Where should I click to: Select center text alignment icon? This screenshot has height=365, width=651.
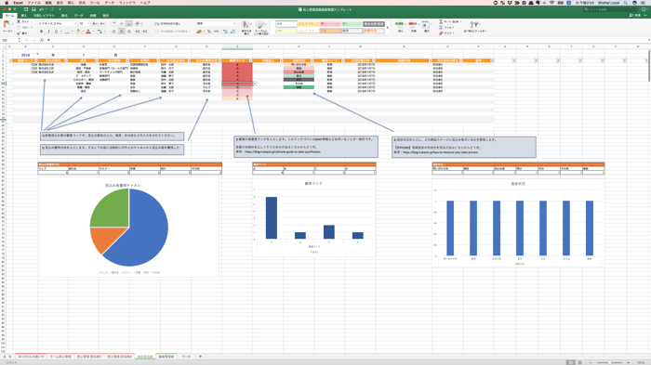tap(122, 32)
